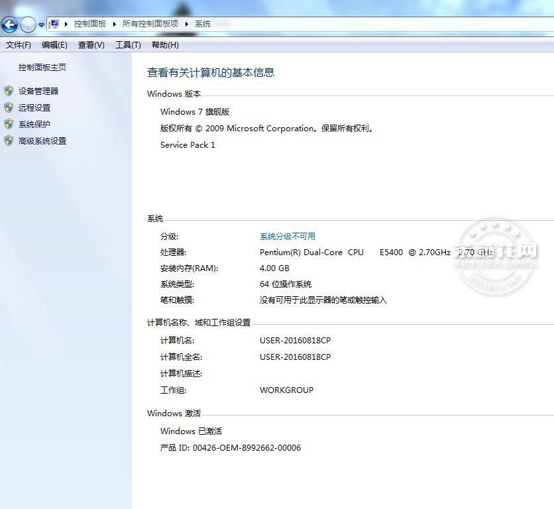Click the Service Pack 1 text
Image resolution: width=554 pixels, height=509 pixels.
(x=188, y=145)
